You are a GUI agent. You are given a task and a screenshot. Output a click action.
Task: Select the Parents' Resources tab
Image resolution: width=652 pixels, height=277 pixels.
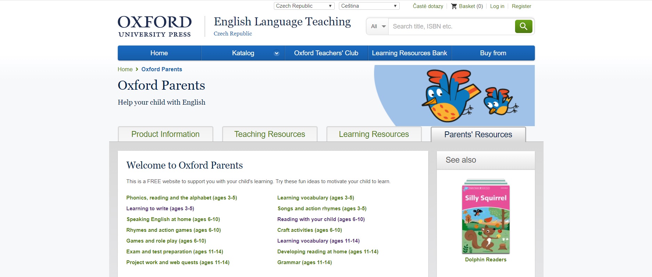pos(478,135)
